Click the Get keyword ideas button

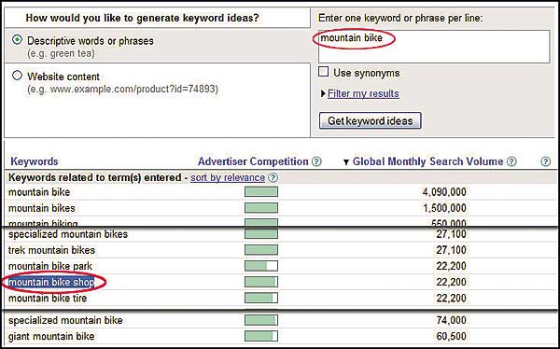tap(370, 120)
